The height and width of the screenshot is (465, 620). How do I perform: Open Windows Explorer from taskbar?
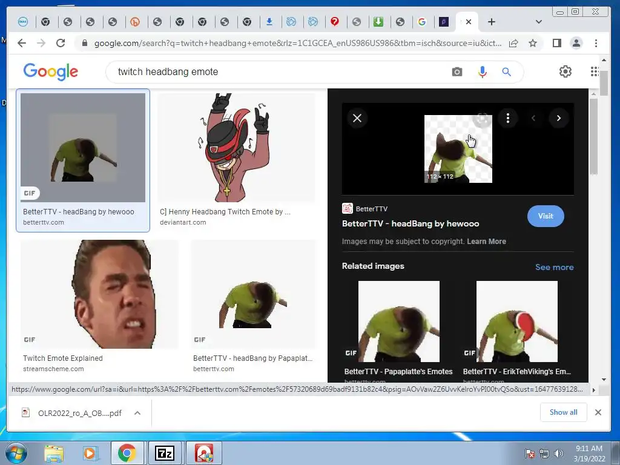[54, 453]
